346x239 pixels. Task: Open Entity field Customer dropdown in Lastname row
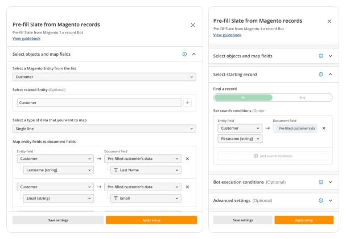click(55, 159)
